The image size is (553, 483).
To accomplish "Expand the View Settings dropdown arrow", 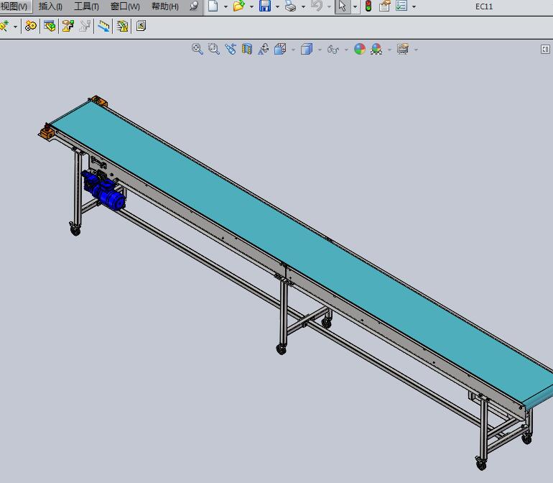I will 416,50.
